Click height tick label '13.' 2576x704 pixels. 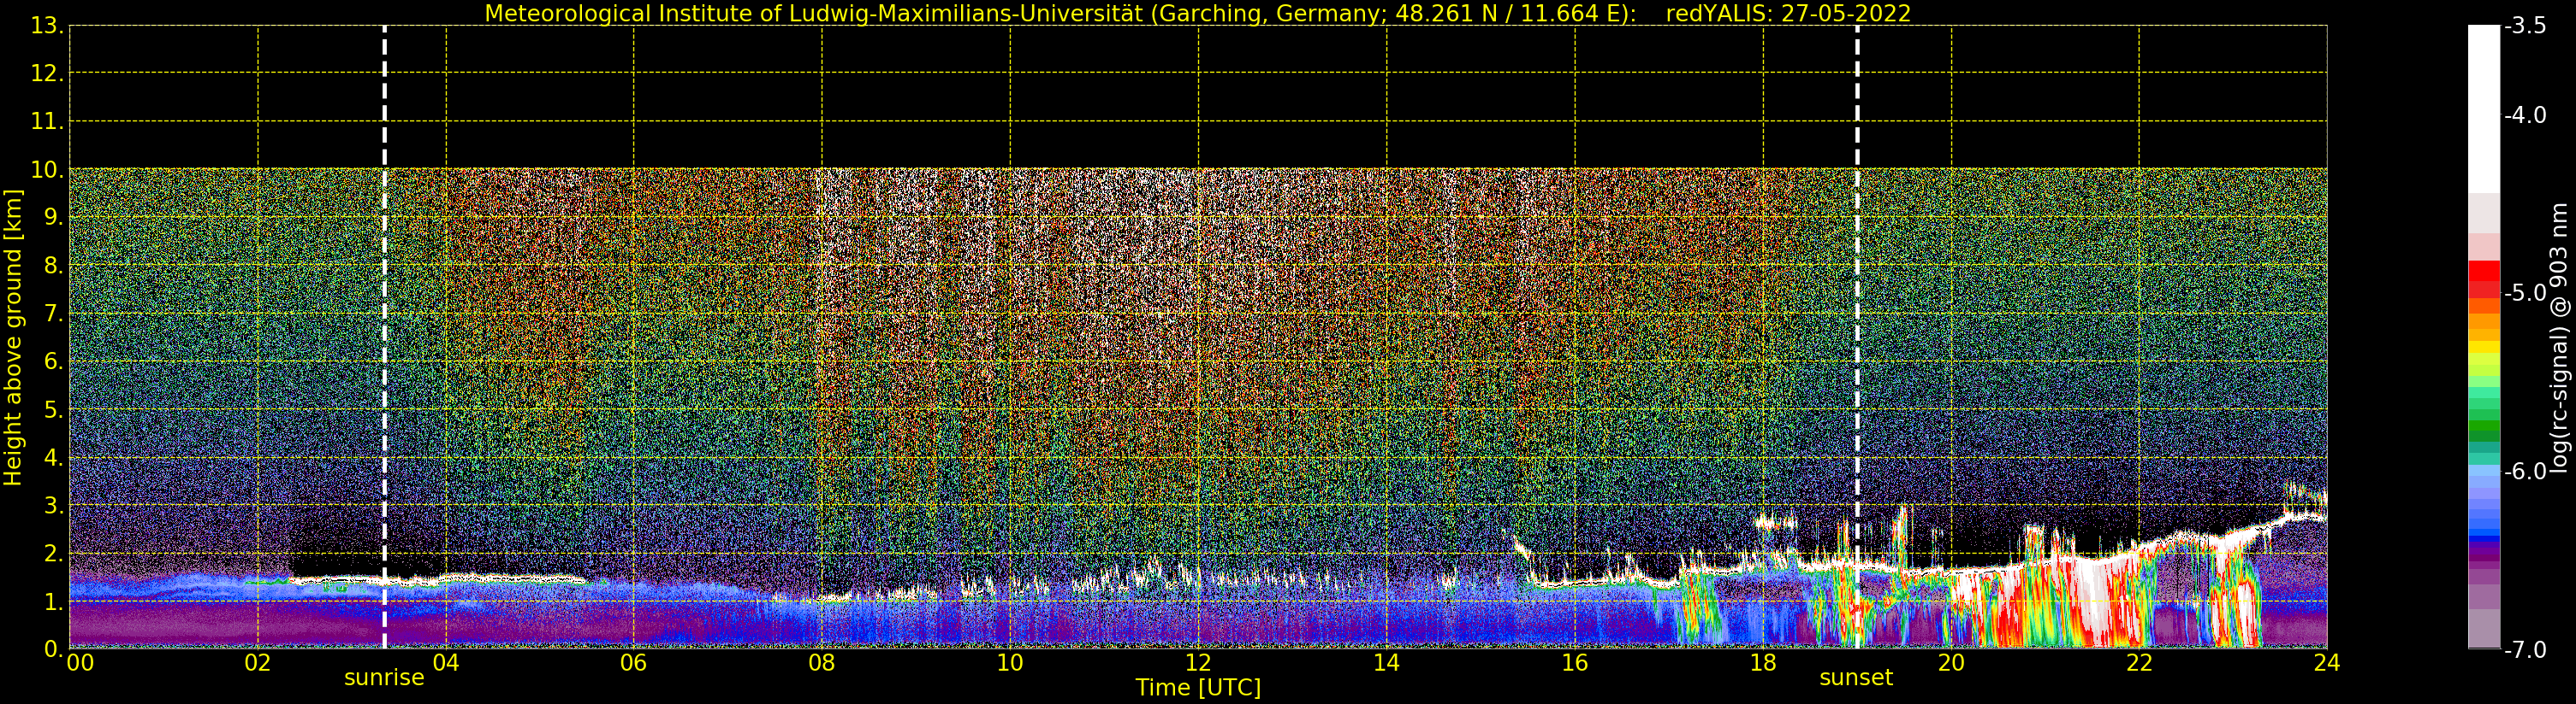(x=47, y=26)
